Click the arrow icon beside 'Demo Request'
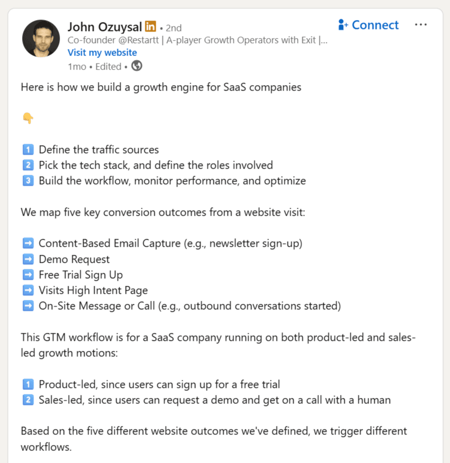 28,259
